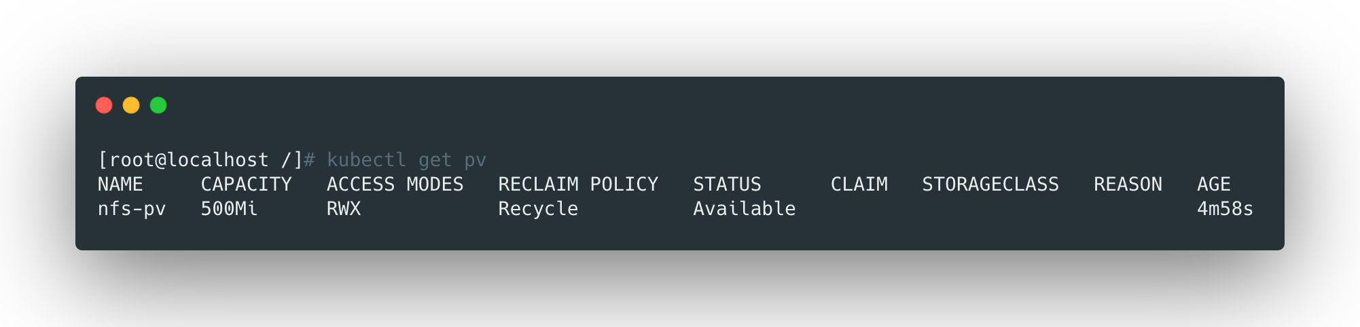Click the RECLAIM POLICY column header

tap(578, 185)
